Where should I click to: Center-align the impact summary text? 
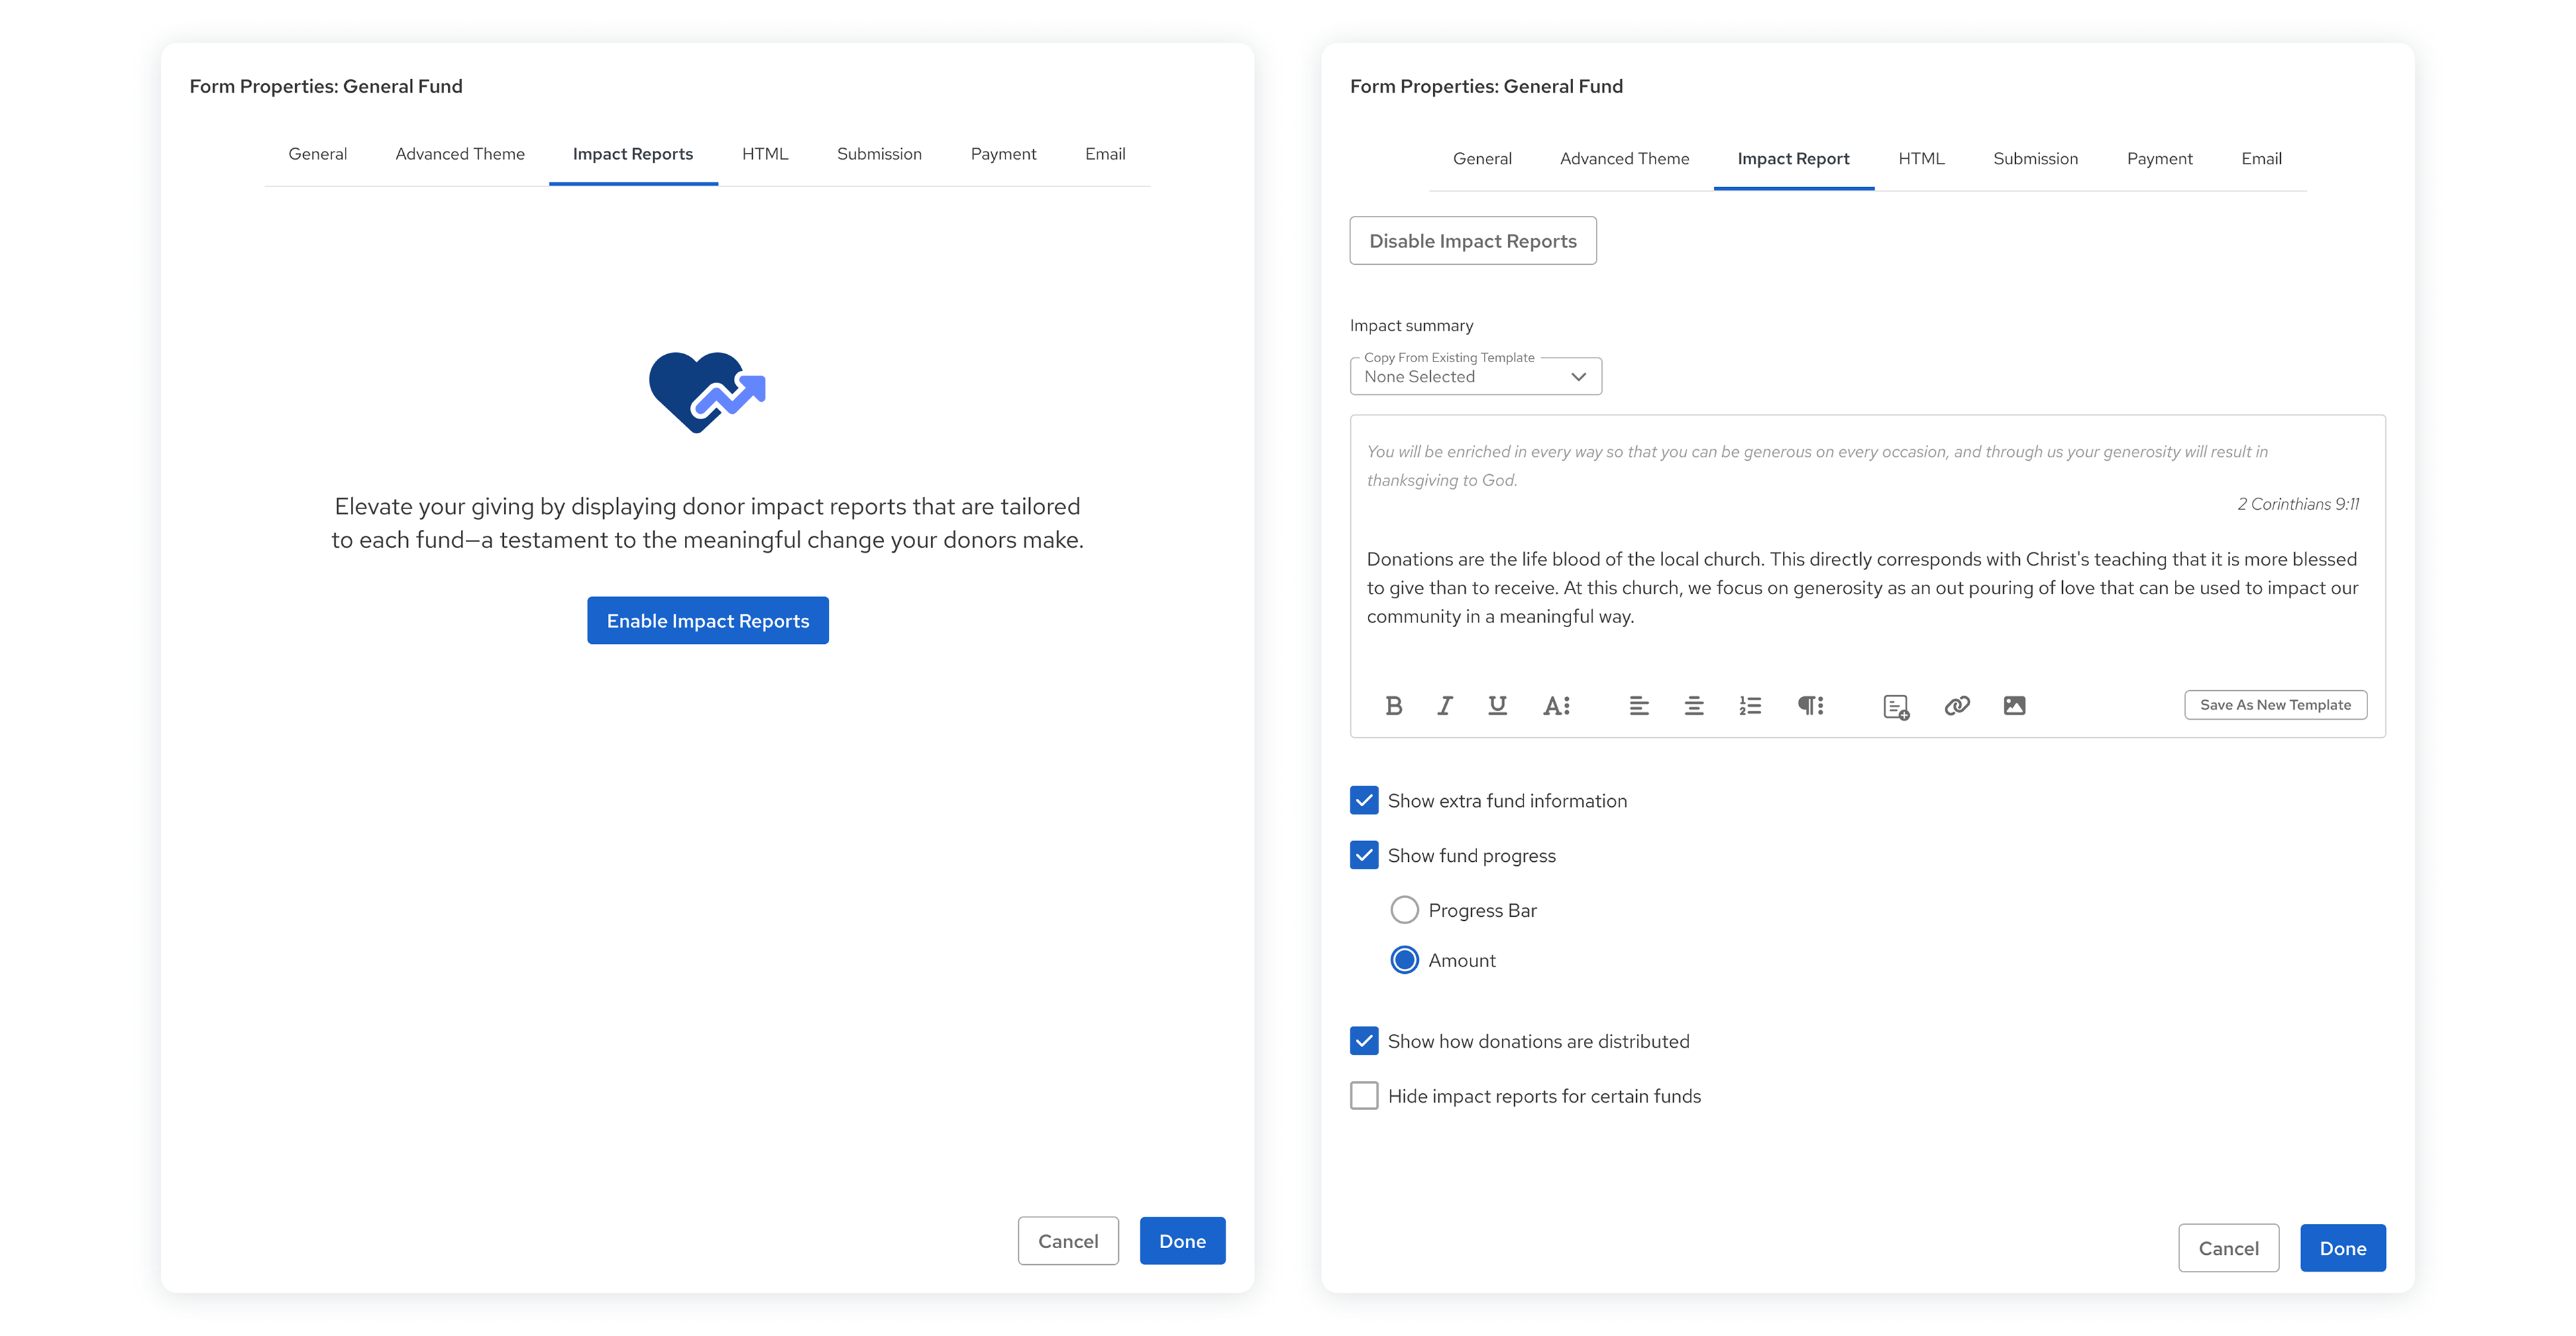1693,705
